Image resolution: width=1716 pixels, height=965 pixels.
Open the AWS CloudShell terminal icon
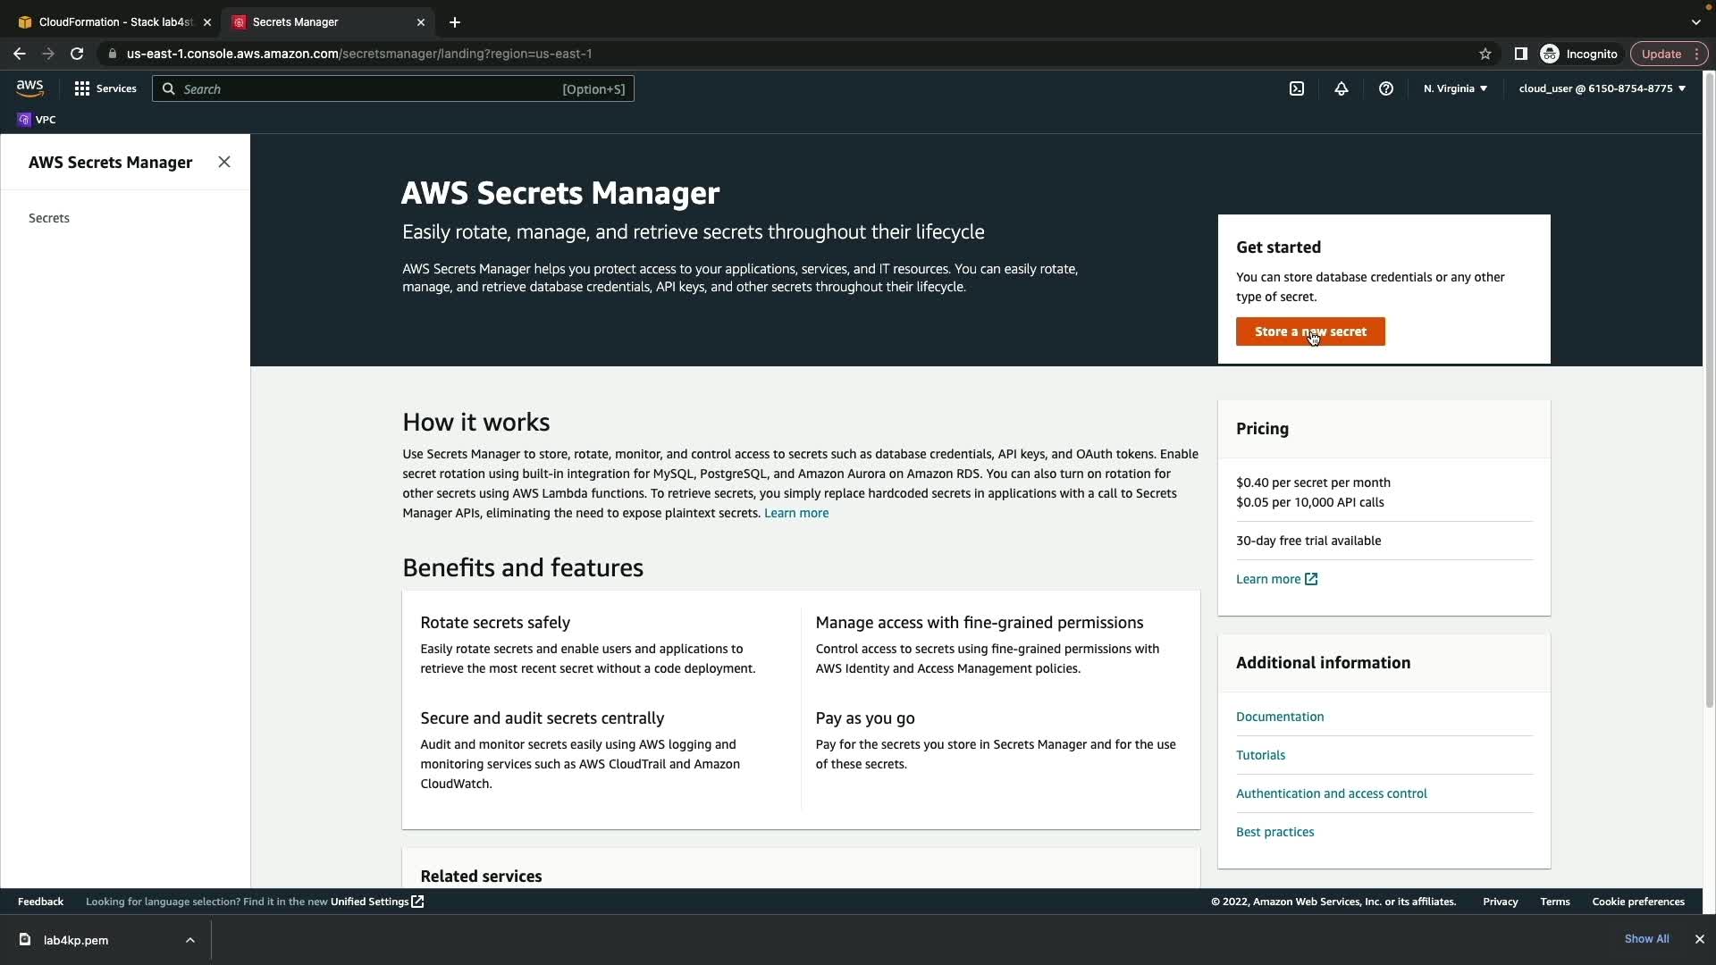pyautogui.click(x=1297, y=88)
